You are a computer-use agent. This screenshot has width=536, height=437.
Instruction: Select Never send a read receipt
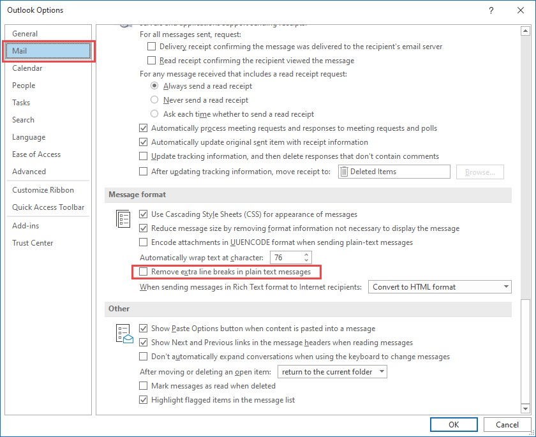(x=154, y=100)
